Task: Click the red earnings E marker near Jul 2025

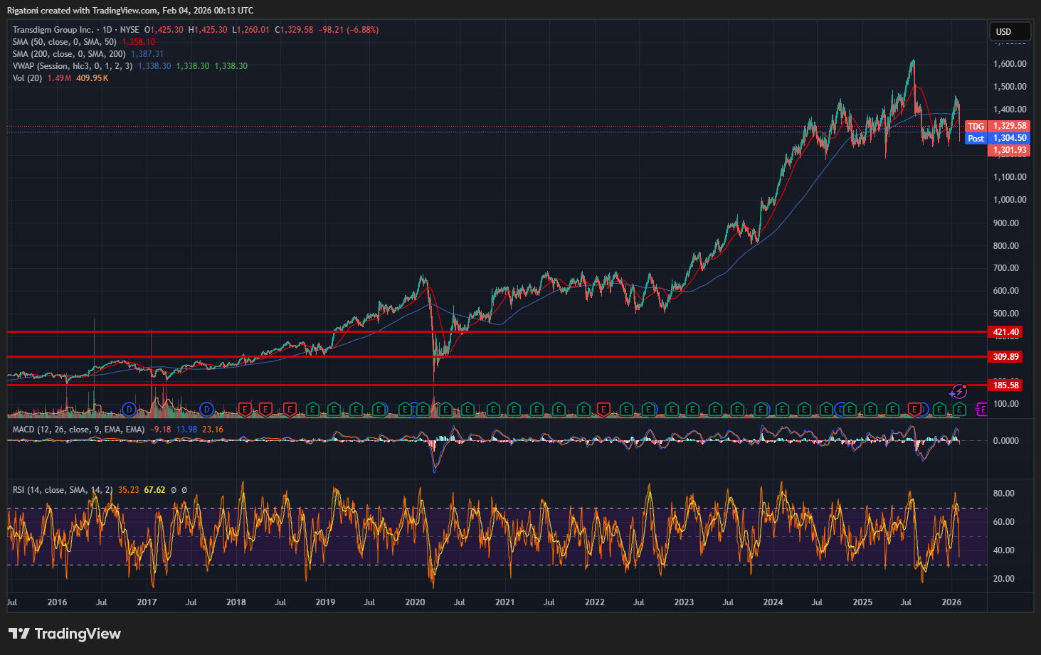Action: click(x=914, y=409)
